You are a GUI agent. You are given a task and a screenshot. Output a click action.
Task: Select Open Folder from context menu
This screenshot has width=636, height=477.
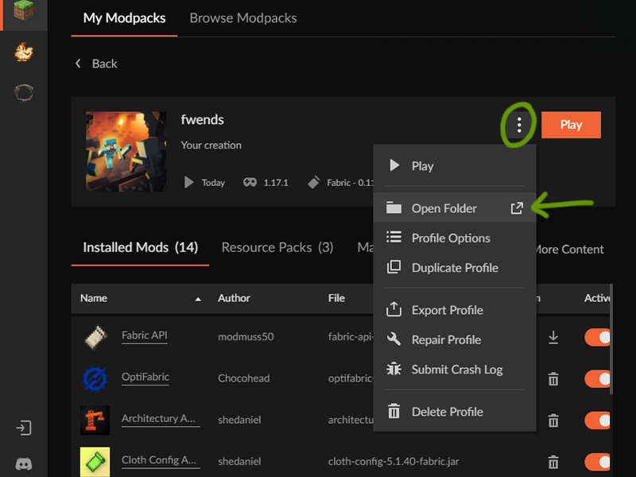[x=444, y=208]
